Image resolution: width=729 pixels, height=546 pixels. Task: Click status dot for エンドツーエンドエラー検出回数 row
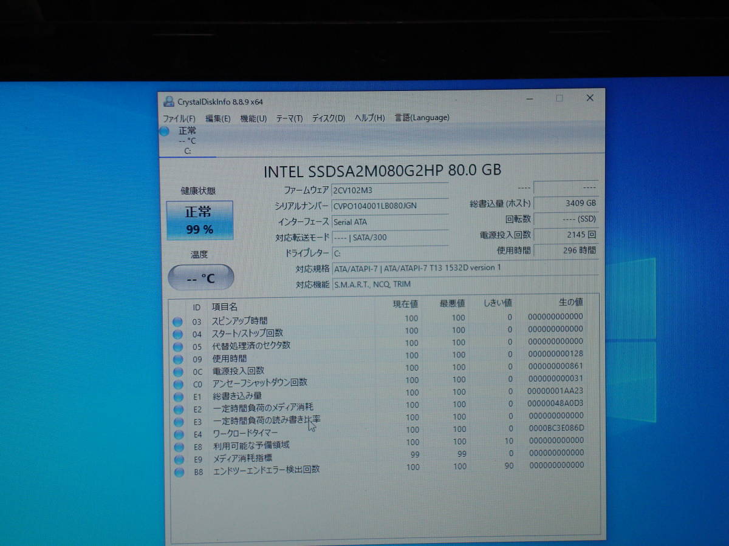point(178,472)
